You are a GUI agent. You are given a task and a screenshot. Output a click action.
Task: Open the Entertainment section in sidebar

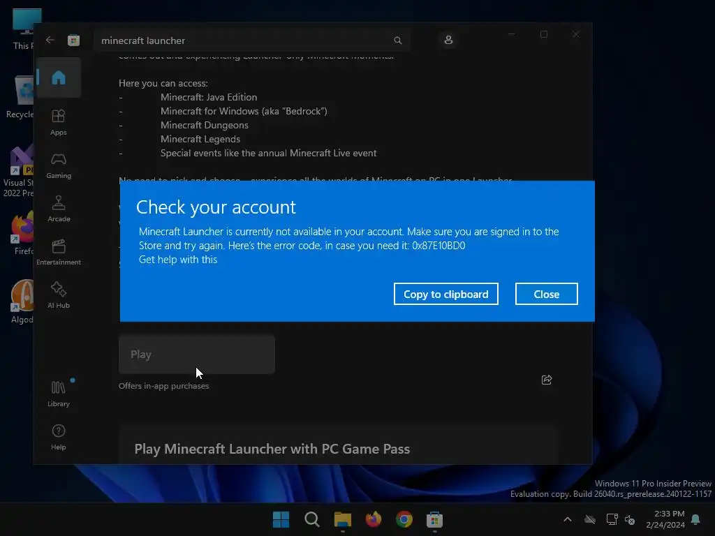click(x=59, y=253)
